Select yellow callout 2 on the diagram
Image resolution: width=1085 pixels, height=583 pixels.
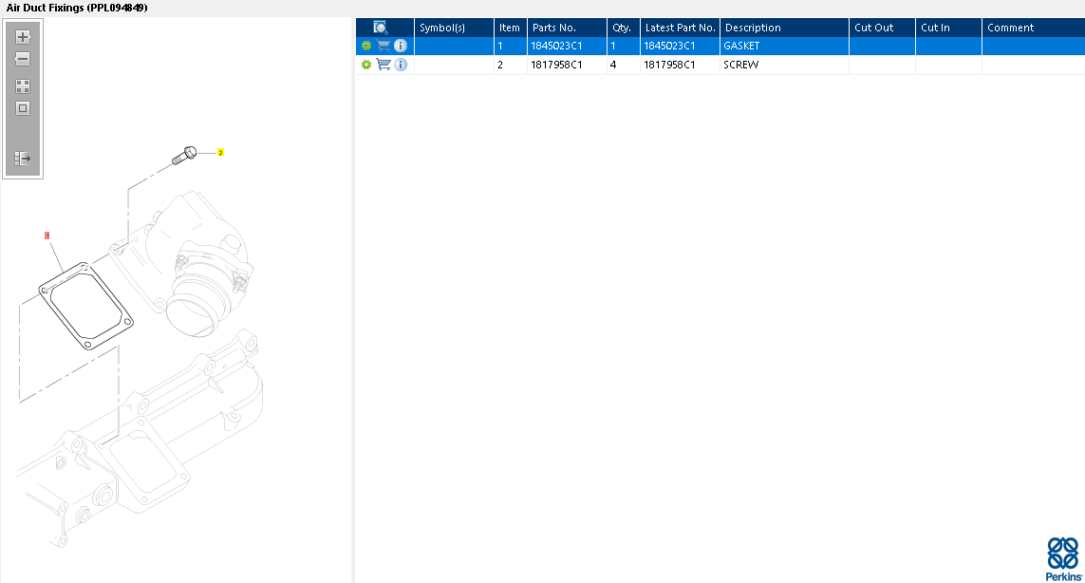point(221,152)
